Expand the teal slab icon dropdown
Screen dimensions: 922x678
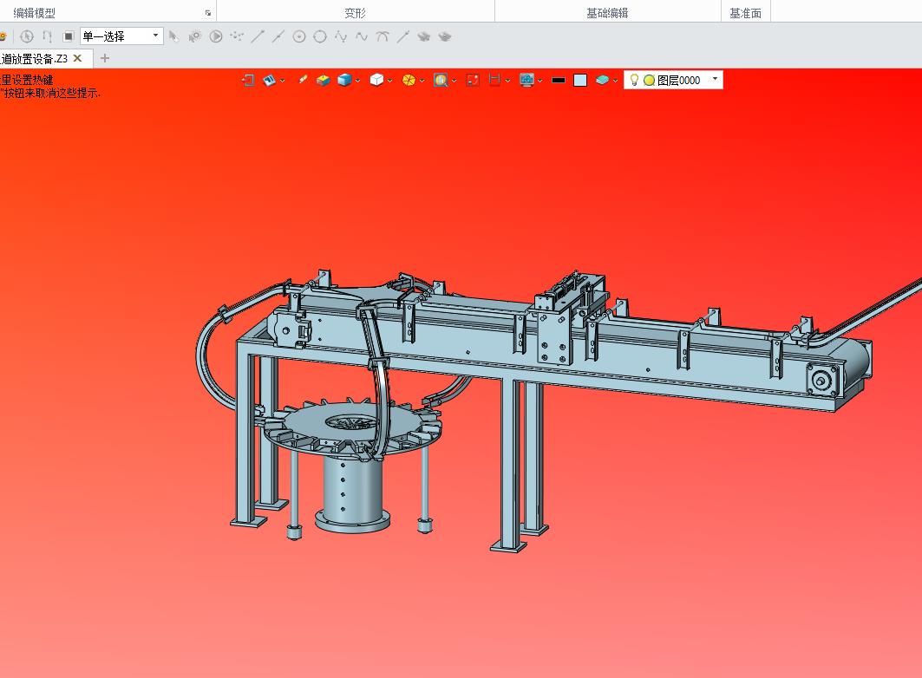(615, 81)
